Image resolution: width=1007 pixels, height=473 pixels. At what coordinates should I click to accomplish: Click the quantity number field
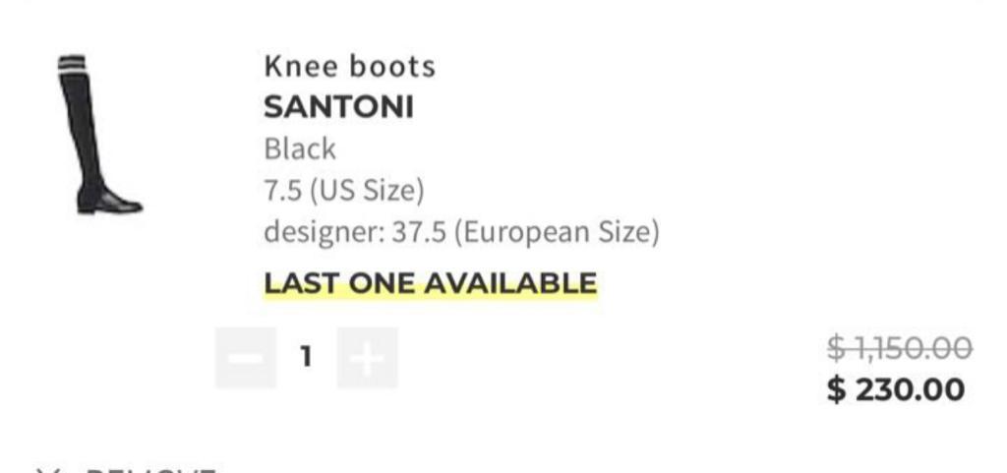(x=306, y=358)
